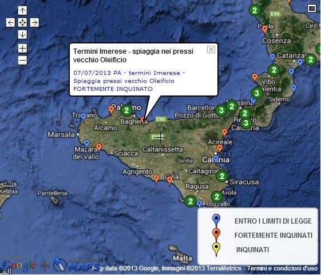Toggle the fullscreen map view icon
Image resolution: width=321 pixels, height=275 pixels.
click(312, 9)
